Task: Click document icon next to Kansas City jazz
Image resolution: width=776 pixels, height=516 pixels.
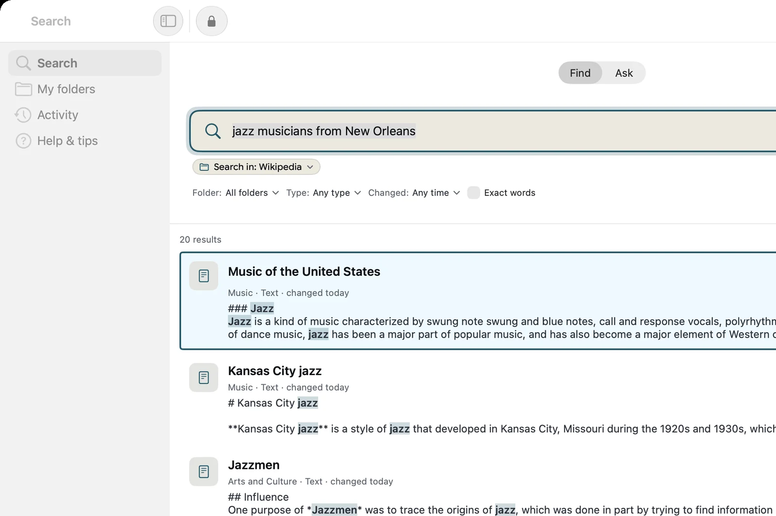Action: tap(204, 377)
